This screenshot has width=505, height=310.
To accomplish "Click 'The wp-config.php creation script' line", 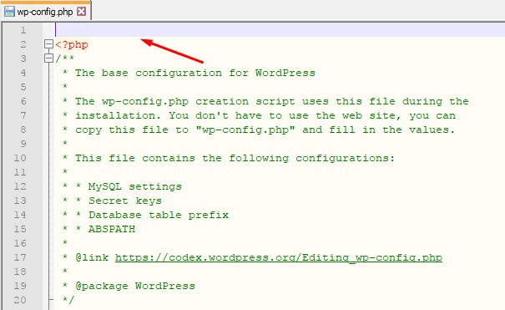I will point(272,101).
